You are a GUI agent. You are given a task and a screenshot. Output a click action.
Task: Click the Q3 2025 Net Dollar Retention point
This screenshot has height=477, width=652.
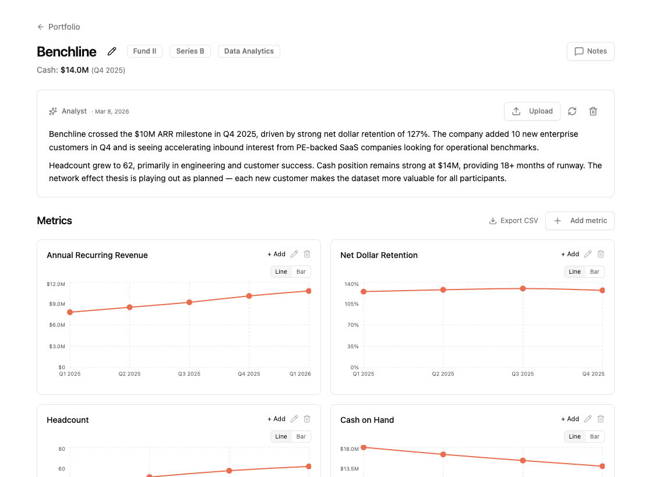pos(523,288)
